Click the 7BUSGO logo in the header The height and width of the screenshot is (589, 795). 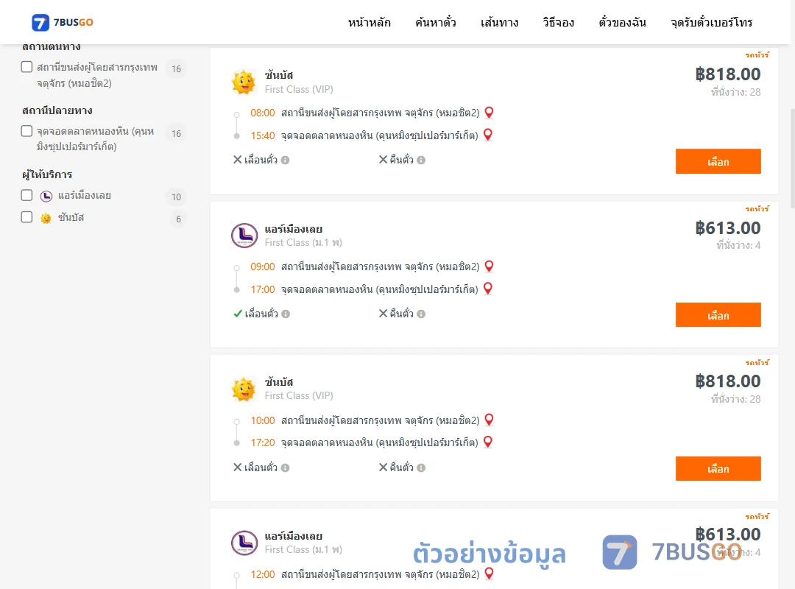[62, 22]
